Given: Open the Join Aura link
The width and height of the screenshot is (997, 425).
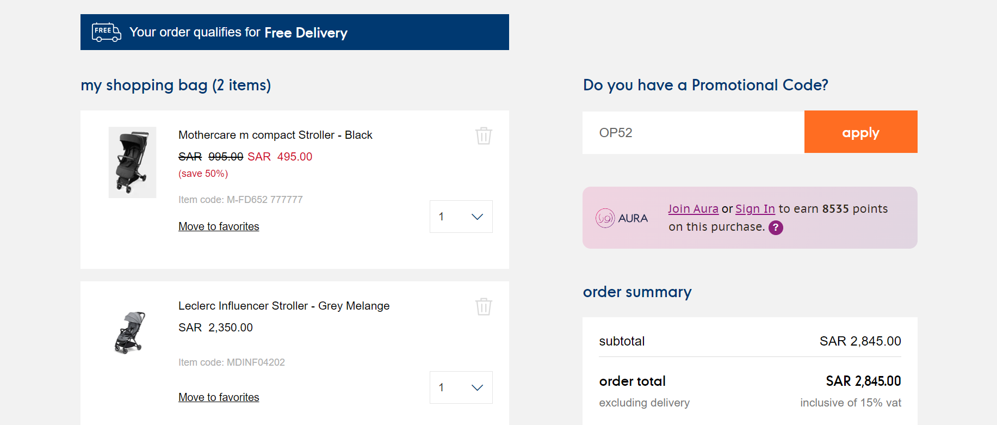Looking at the screenshot, I should [x=693, y=209].
